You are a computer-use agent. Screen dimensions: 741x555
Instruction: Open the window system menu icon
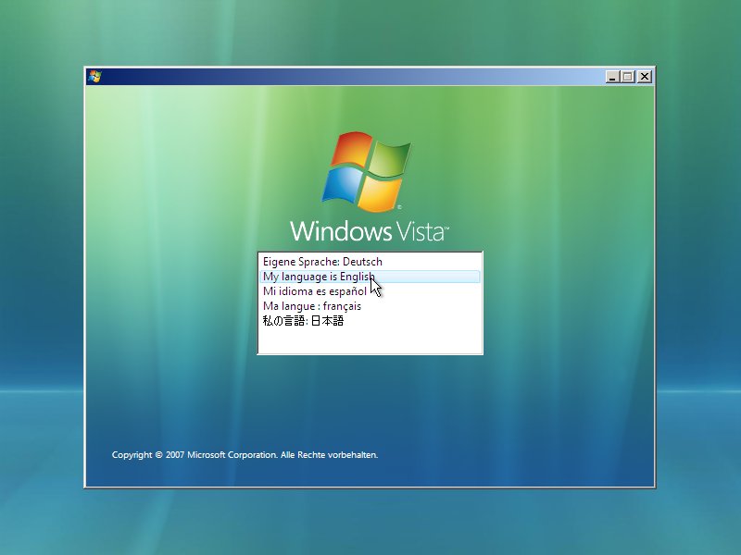pos(94,77)
